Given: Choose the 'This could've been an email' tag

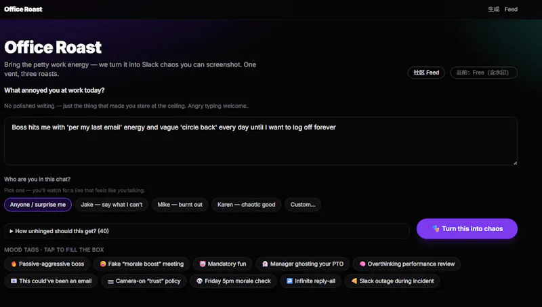Looking at the screenshot, I should [x=51, y=281].
